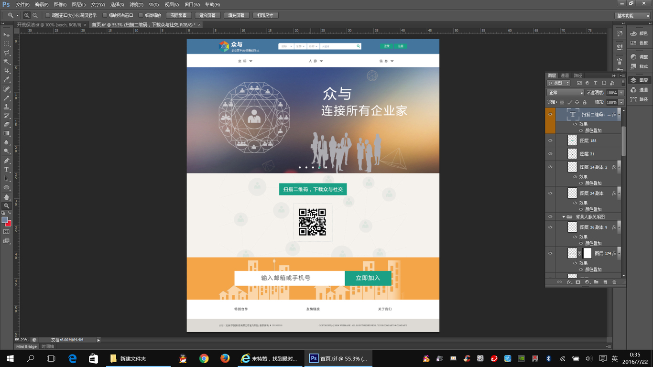Select the Hand tool
653x367 pixels.
point(7,197)
